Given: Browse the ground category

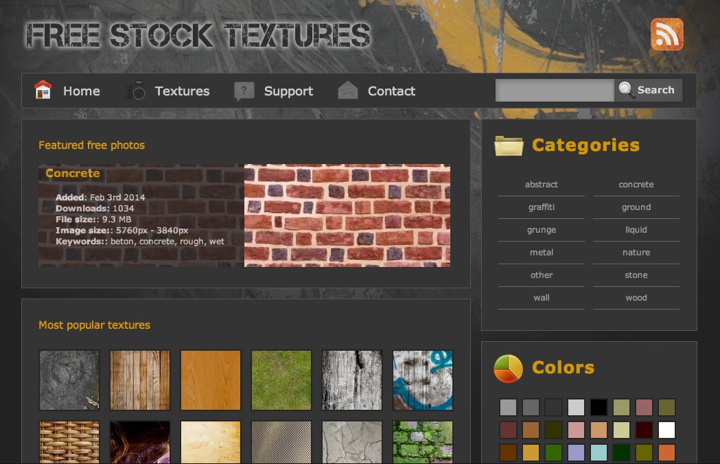Looking at the screenshot, I should pyautogui.click(x=636, y=207).
